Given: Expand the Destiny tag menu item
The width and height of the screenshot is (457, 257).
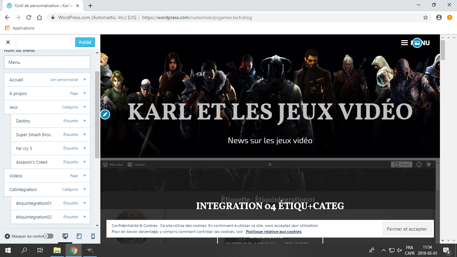Looking at the screenshot, I should click(84, 121).
